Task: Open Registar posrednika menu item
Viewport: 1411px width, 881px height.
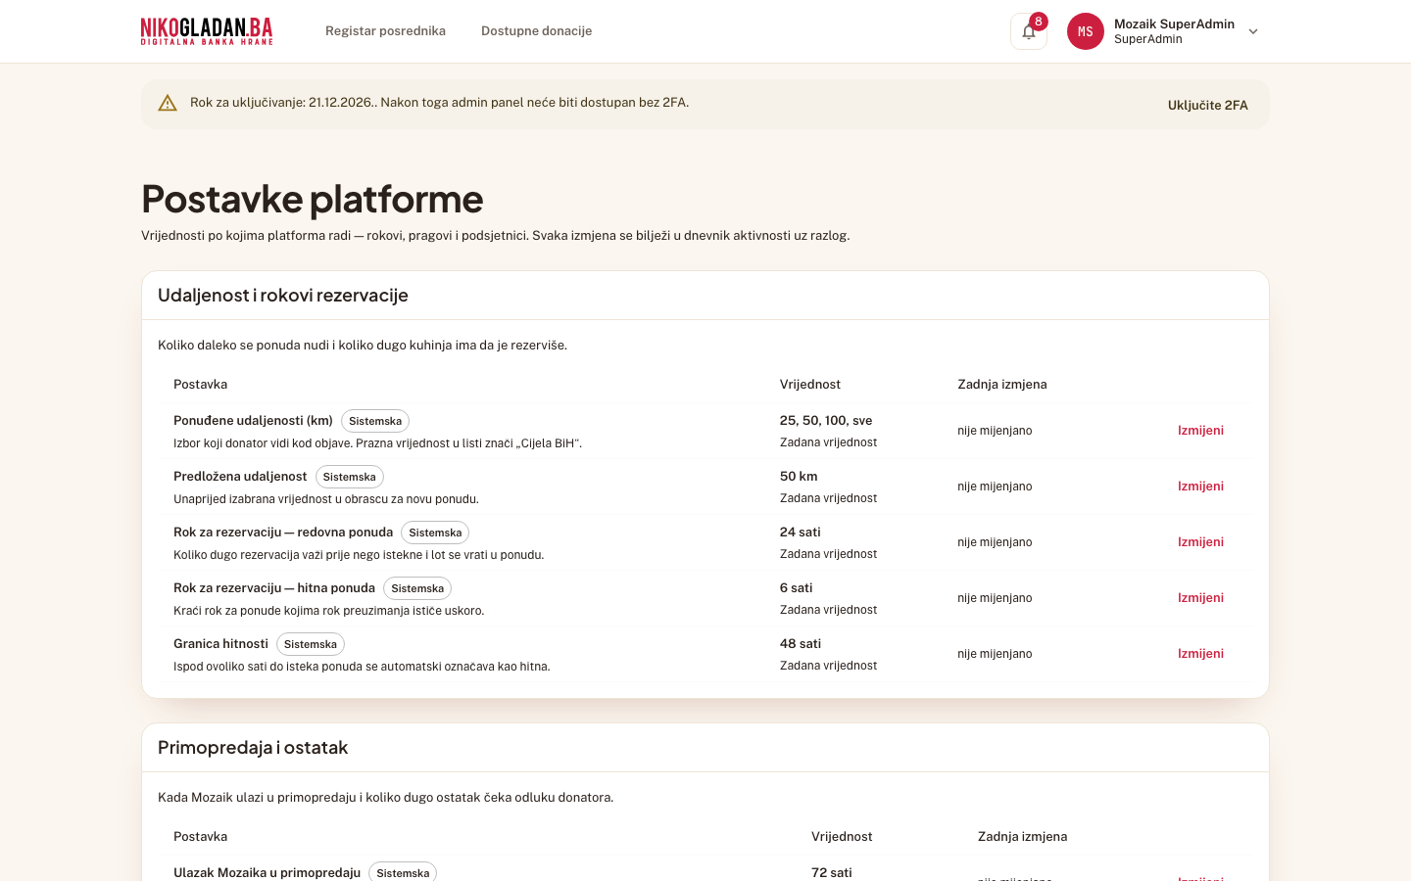Action: [x=385, y=31]
